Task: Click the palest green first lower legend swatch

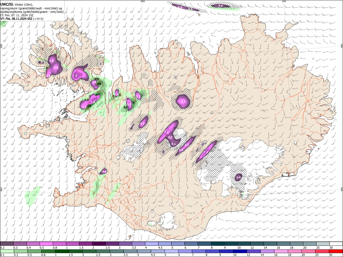Action: [x=7, y=251]
